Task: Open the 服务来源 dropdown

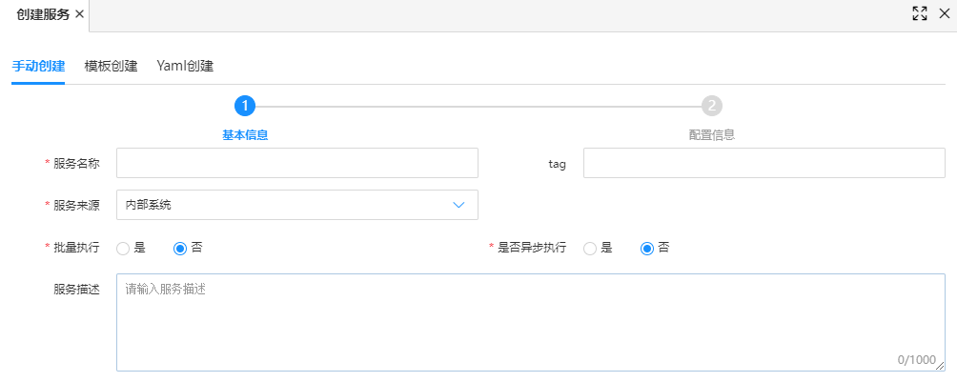Action: [297, 205]
